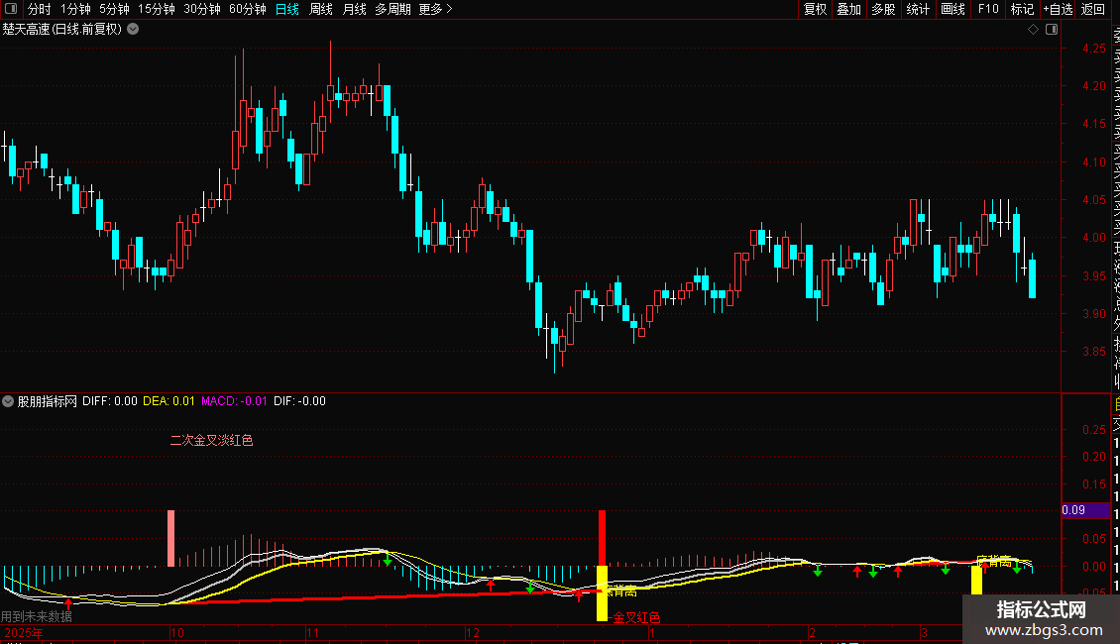Click the DIFF: 0.00 readout
1120x644 pixels.
click(110, 401)
